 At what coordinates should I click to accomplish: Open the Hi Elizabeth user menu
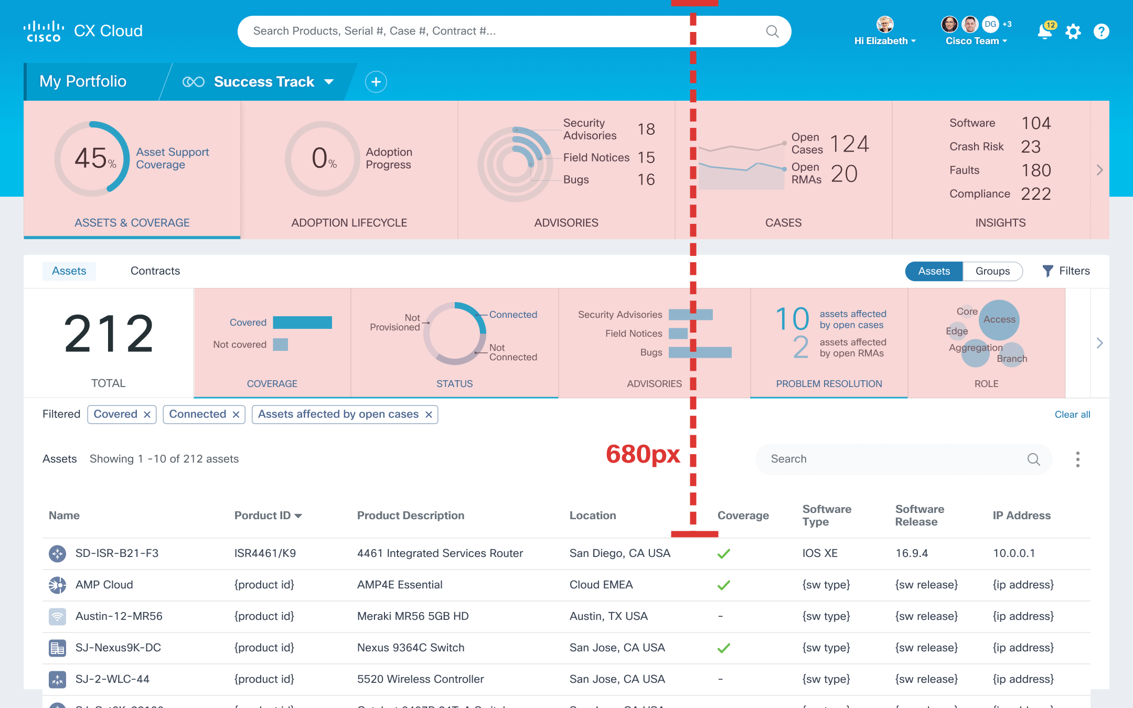pos(885,41)
